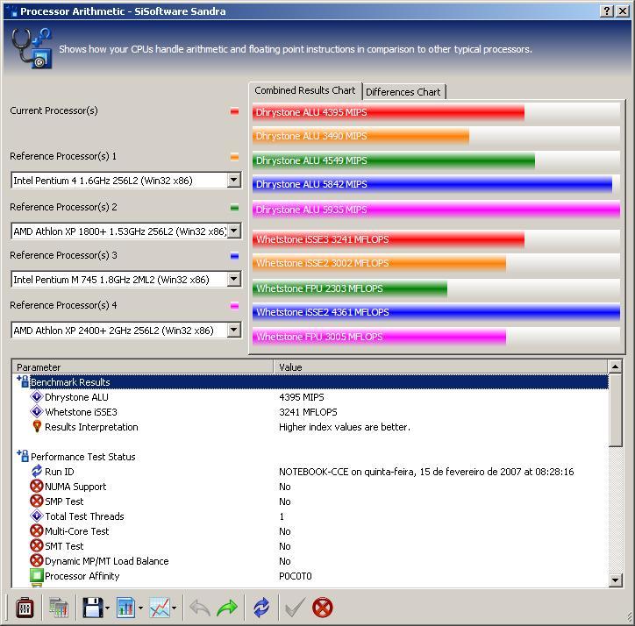Click the red Whetstone iSSE3 3241 MFLOPS bar

point(389,239)
